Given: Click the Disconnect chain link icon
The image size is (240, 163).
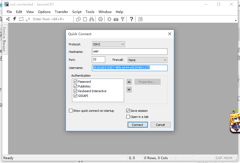Looking at the screenshot, I should coord(28,19).
